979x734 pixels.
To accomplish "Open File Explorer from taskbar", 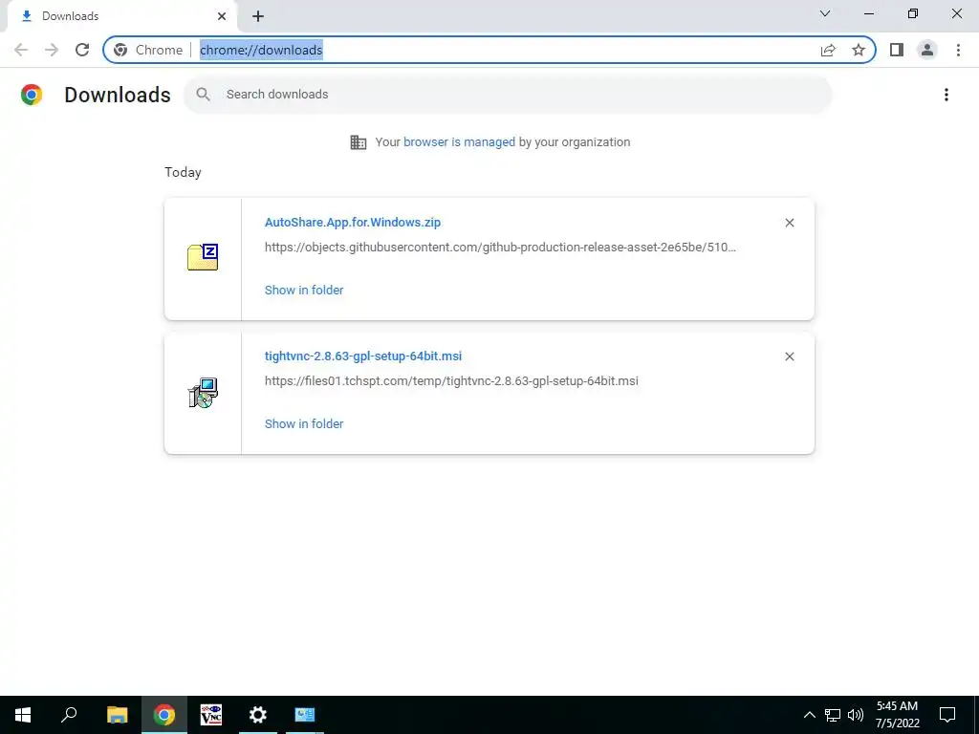I will 117,715.
